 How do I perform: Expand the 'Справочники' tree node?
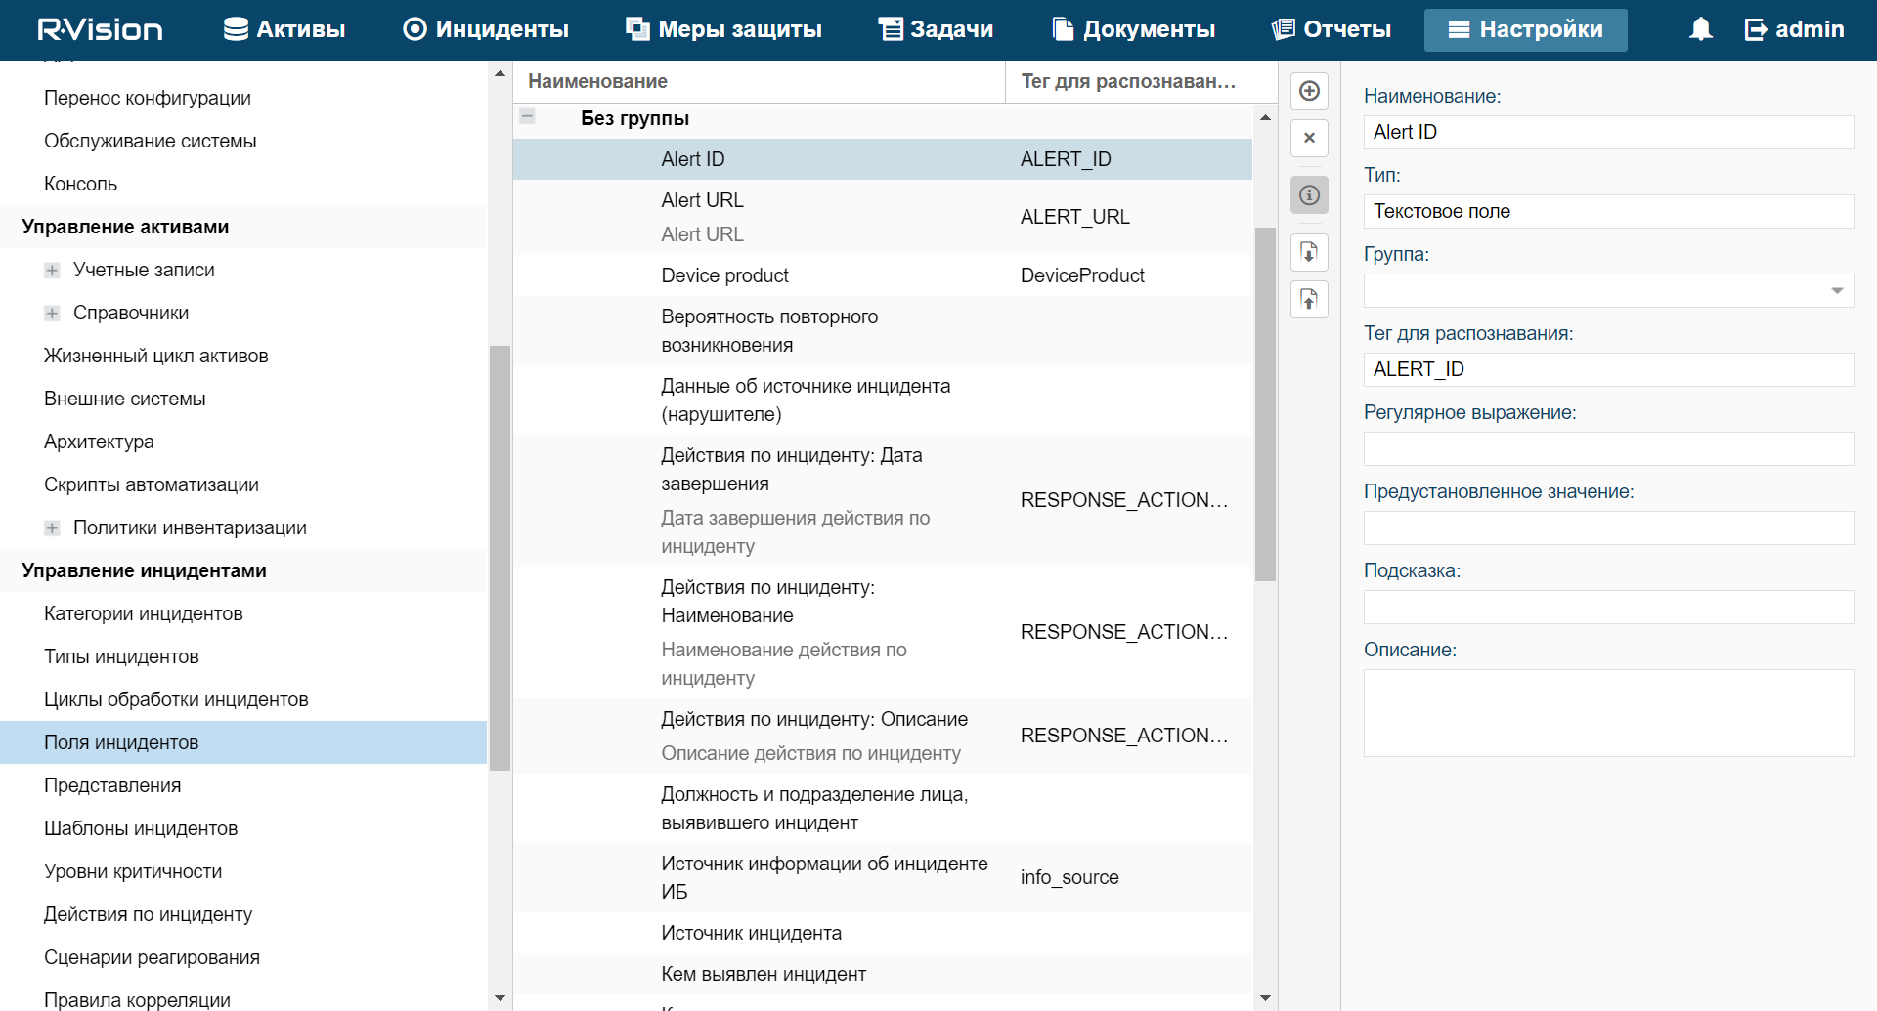[x=52, y=314]
